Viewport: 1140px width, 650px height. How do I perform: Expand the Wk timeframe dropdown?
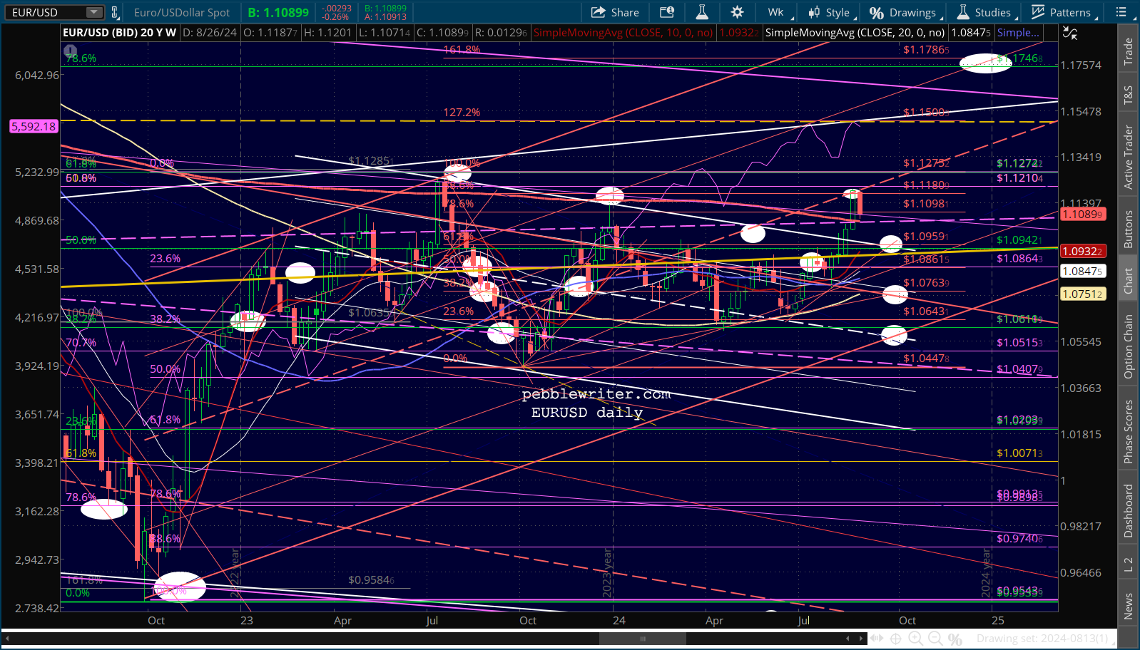(775, 12)
